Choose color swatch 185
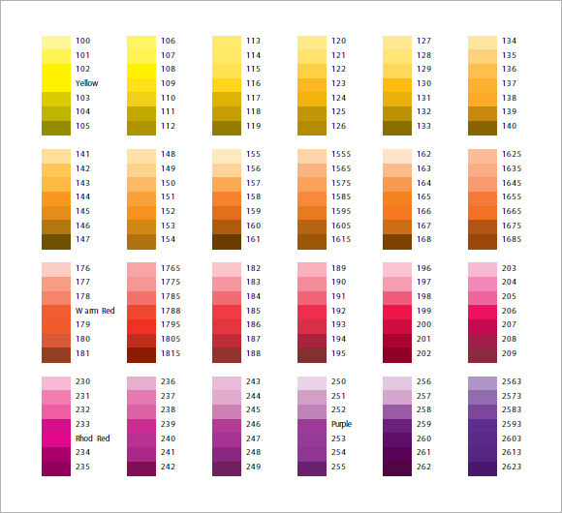 coord(227,312)
